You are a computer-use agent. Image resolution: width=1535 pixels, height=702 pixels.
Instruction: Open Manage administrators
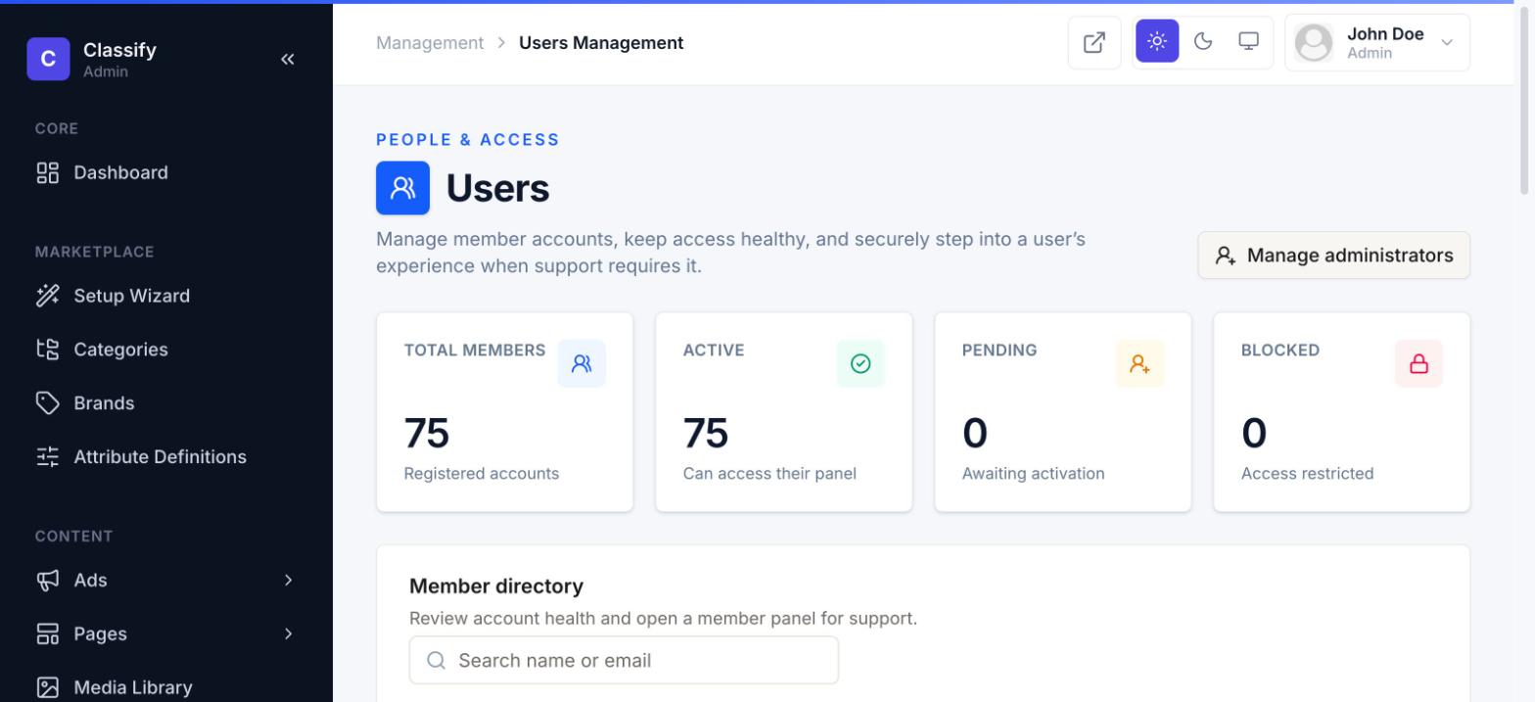pyautogui.click(x=1333, y=256)
